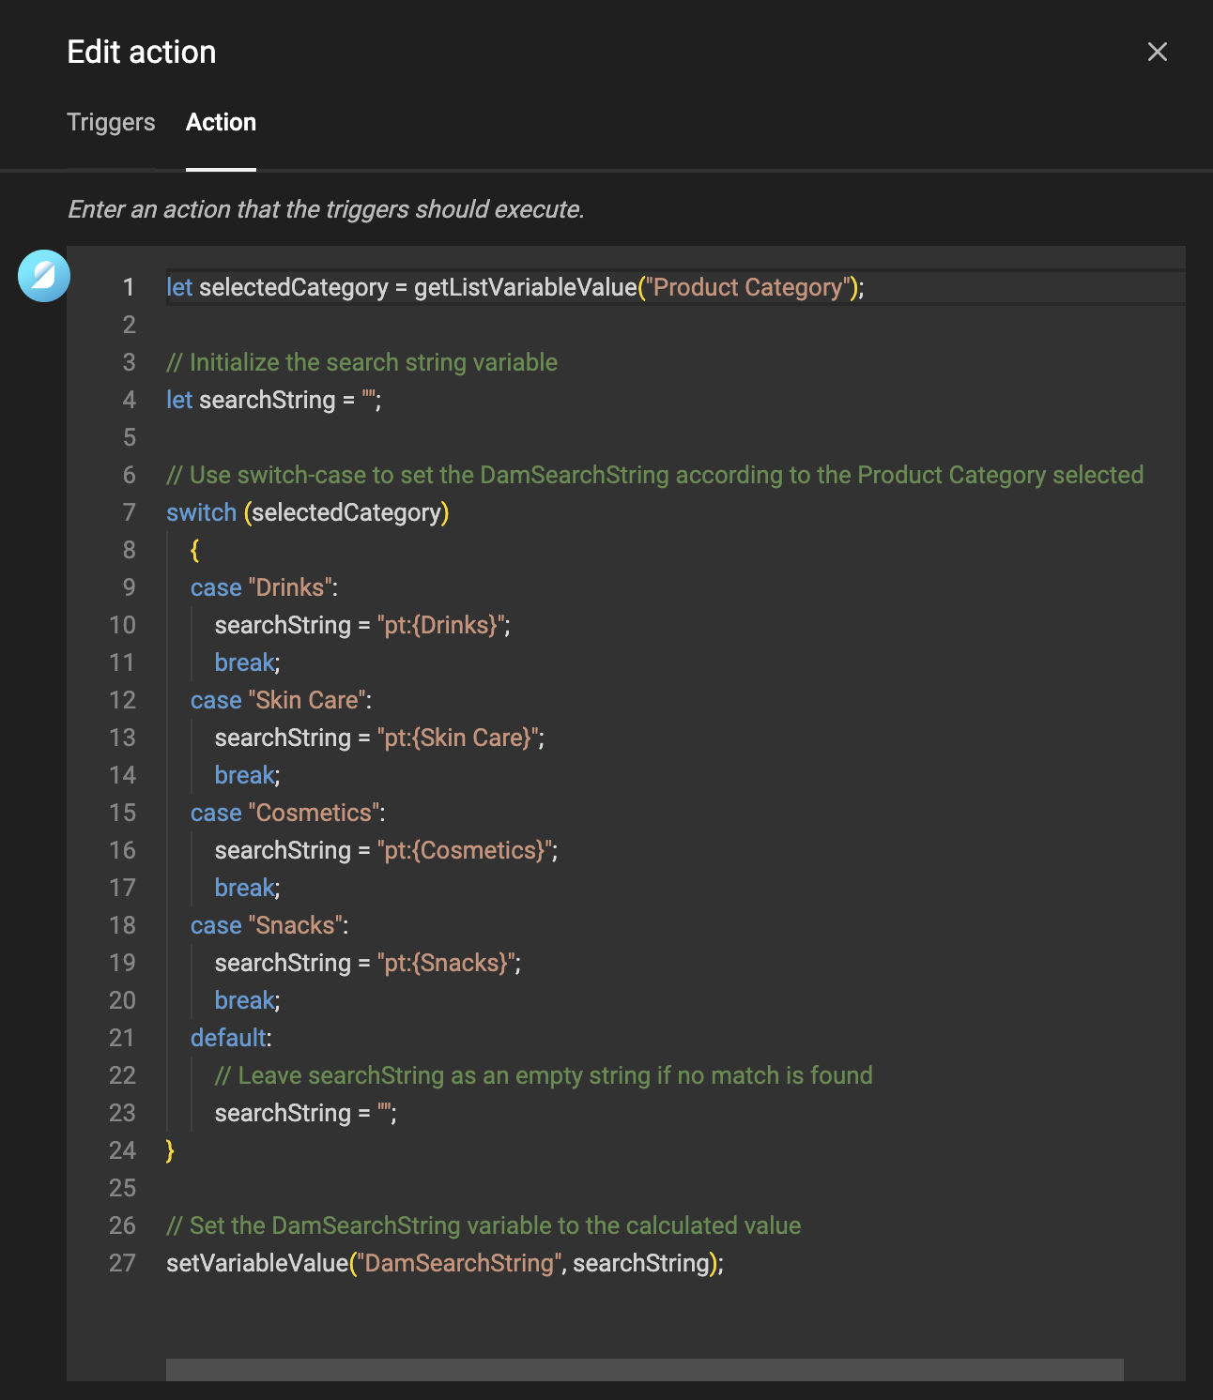The width and height of the screenshot is (1213, 1400).
Task: Click the "pt:{Cosmetics}" assignment line
Action: tap(386, 850)
